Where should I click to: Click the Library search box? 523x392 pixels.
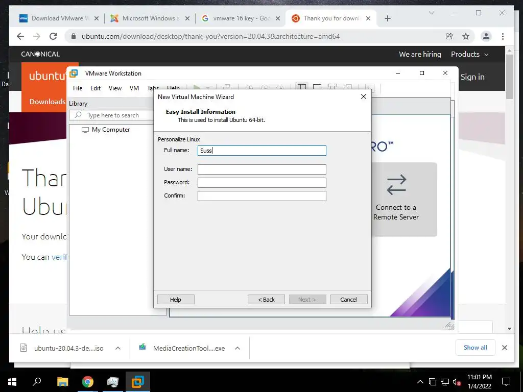click(x=112, y=115)
